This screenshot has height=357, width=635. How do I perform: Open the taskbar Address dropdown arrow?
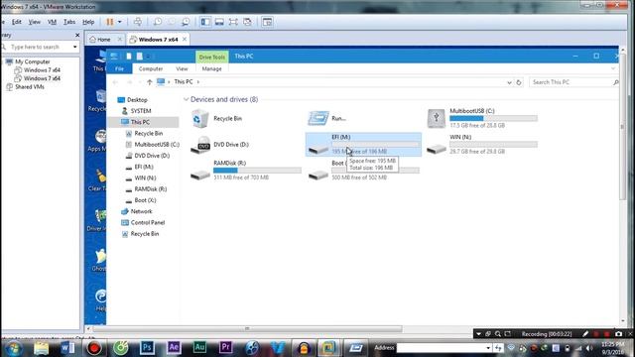pos(488,348)
